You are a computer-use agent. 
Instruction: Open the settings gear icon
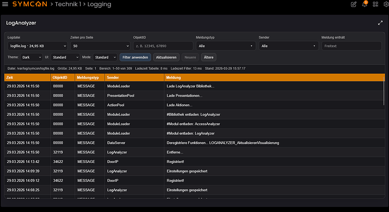pyautogui.click(x=386, y=4)
